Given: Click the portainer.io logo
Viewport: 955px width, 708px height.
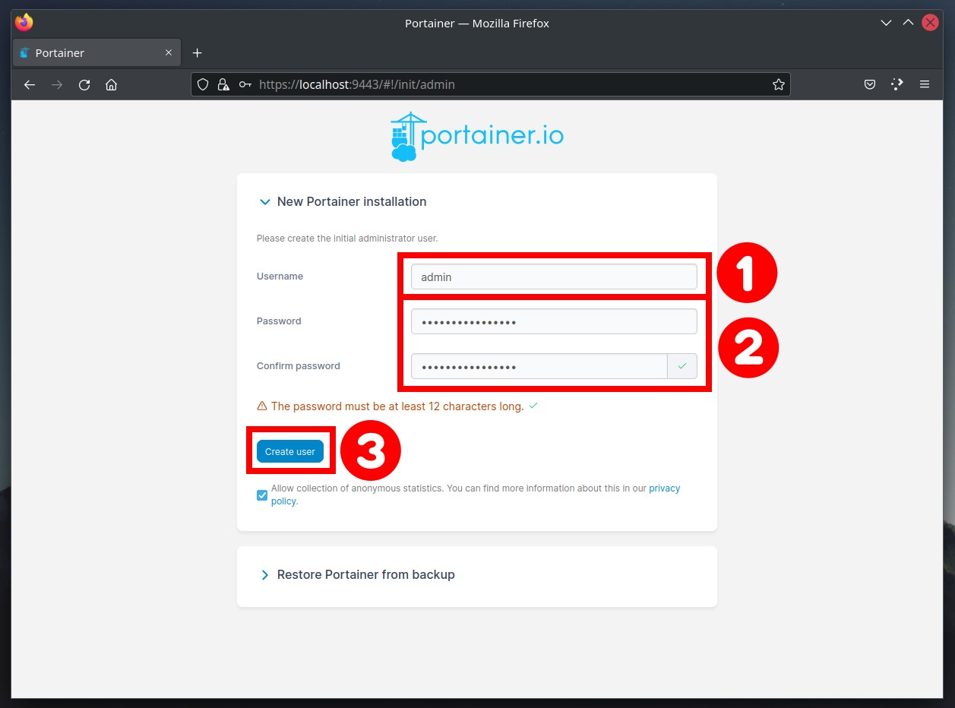Looking at the screenshot, I should pos(477,137).
